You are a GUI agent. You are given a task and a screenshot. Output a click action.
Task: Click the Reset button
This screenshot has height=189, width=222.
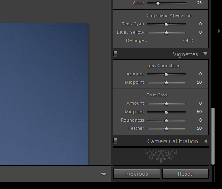pyautogui.click(x=185, y=174)
